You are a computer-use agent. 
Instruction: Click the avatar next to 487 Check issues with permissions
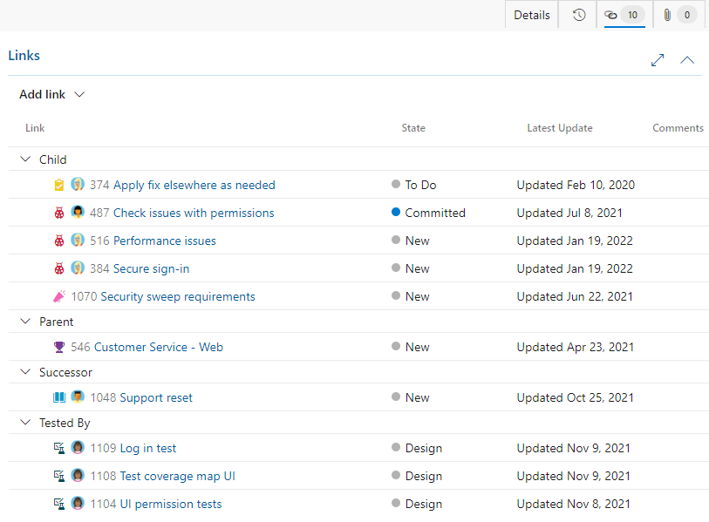[78, 213]
